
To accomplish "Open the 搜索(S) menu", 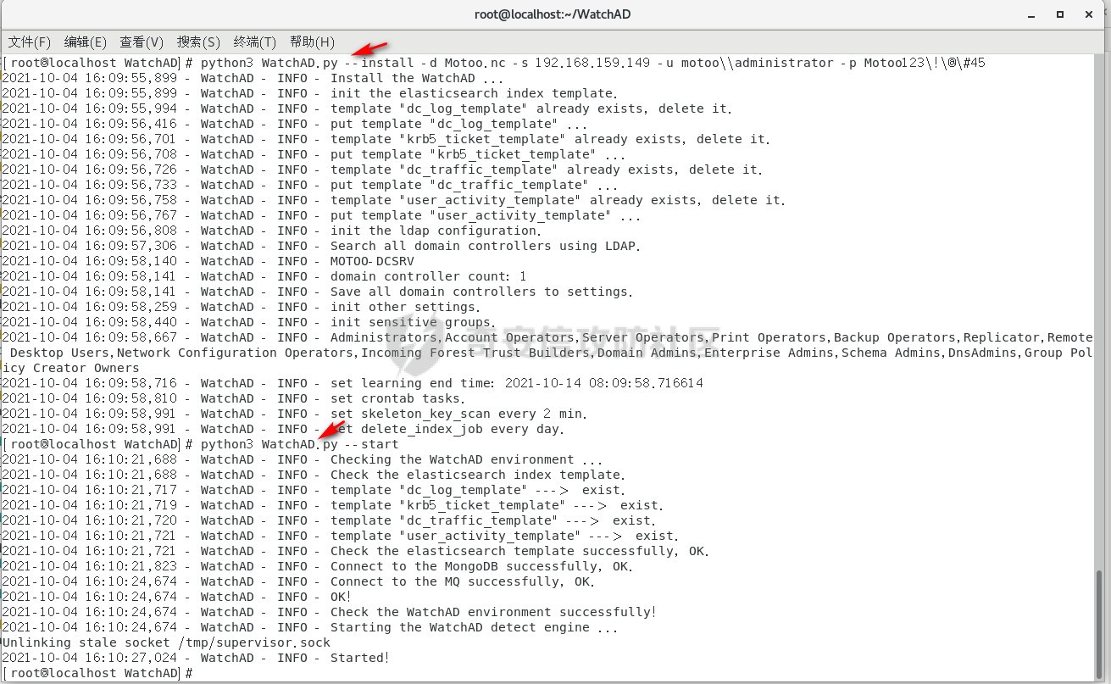I will click(x=198, y=42).
